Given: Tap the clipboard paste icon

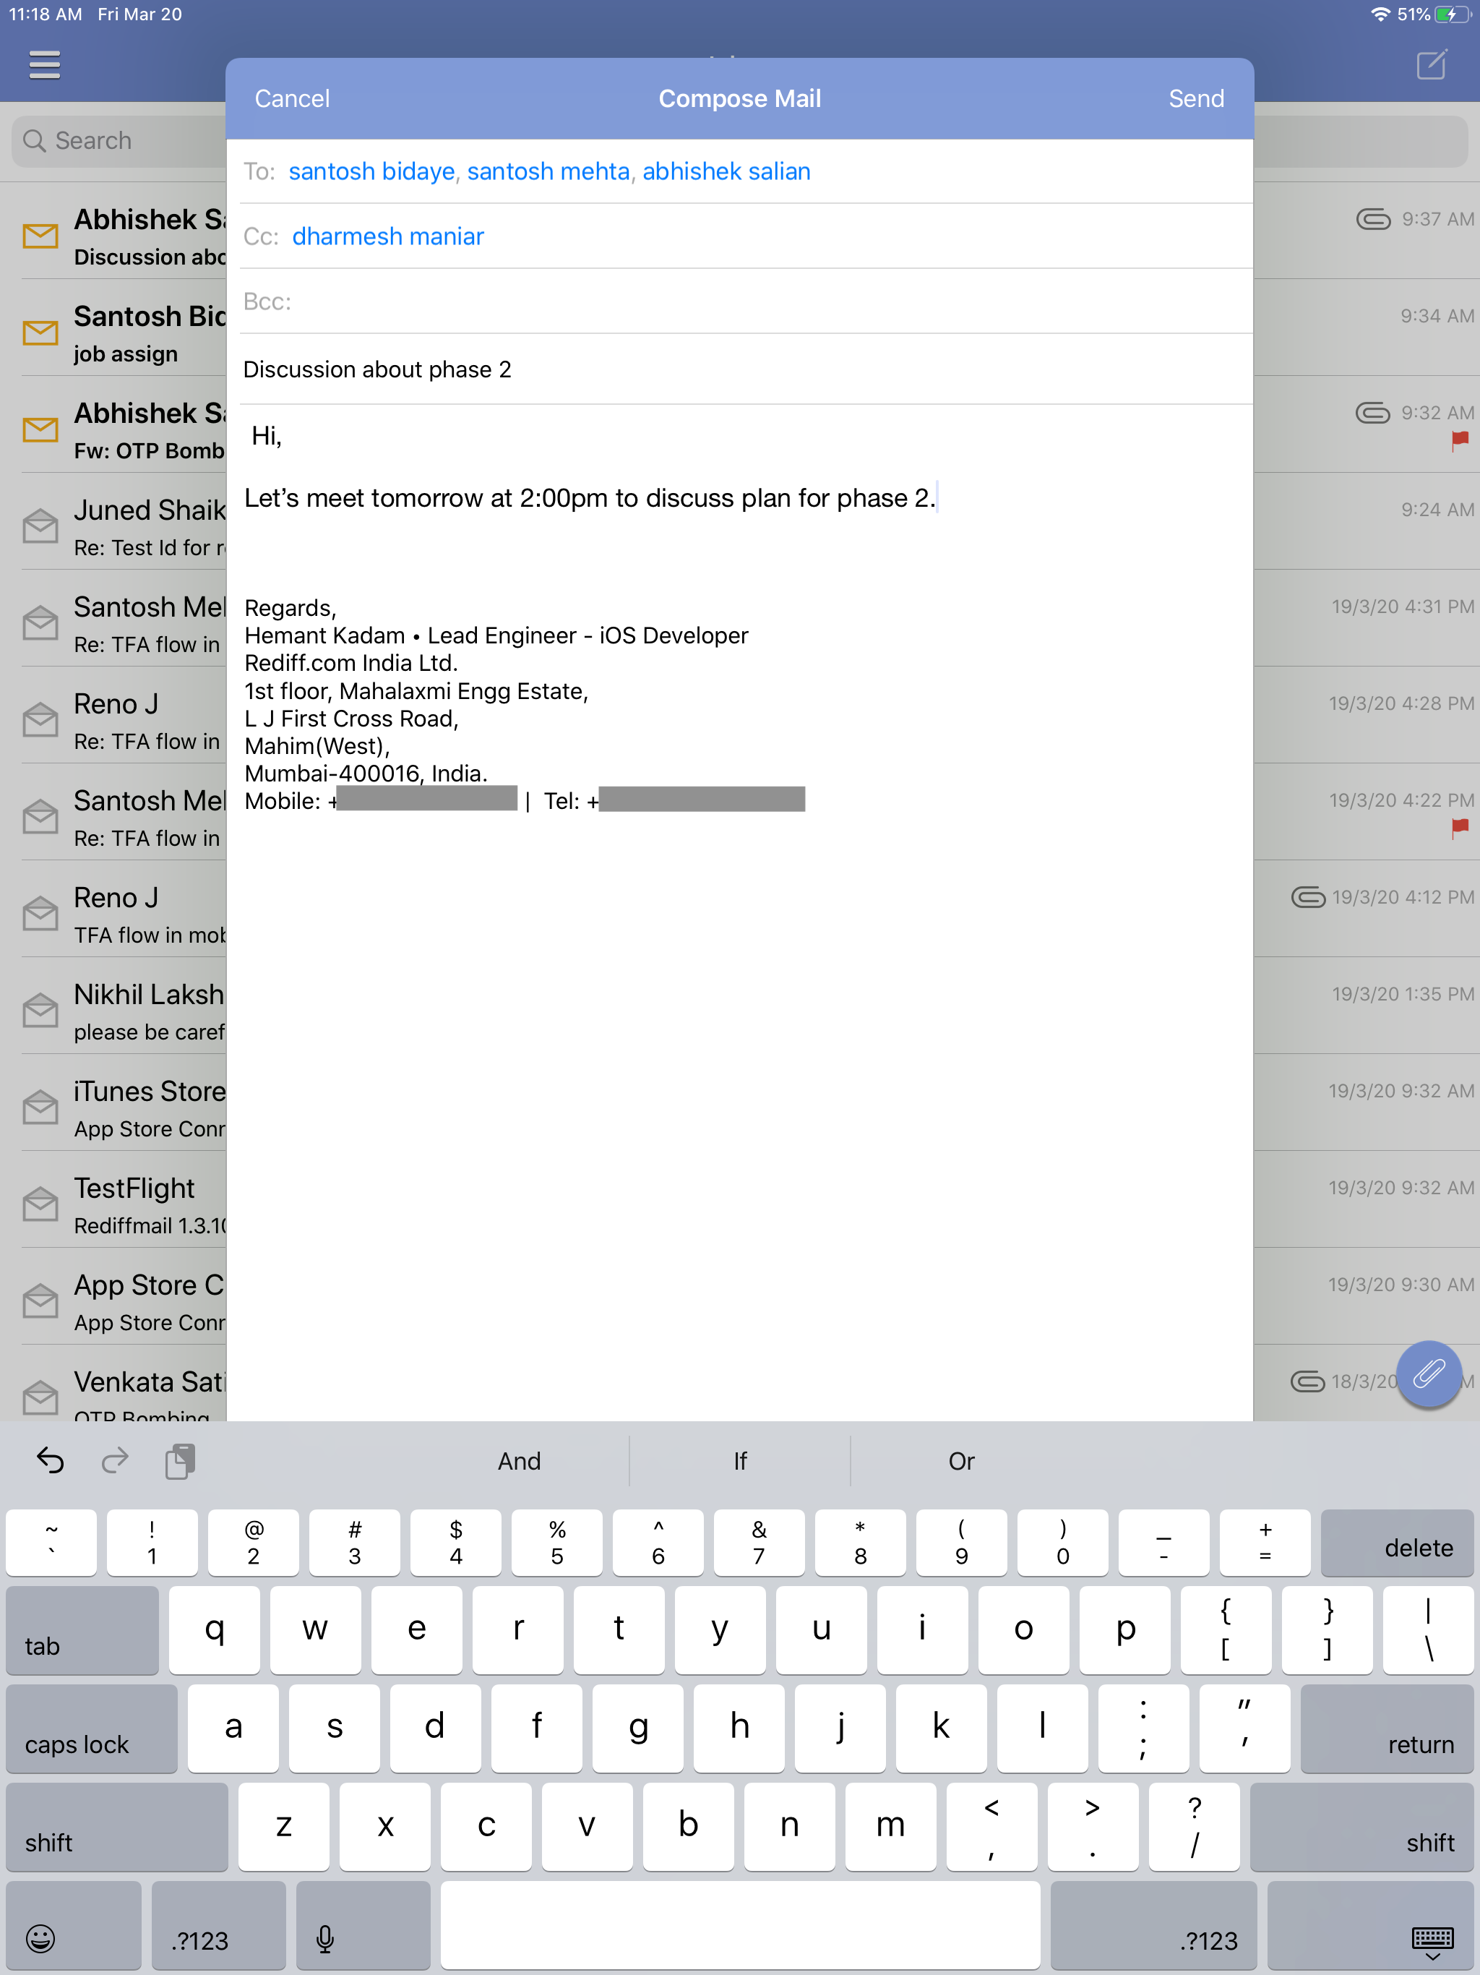Looking at the screenshot, I should (x=181, y=1461).
